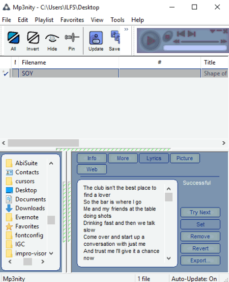Open the View menu
Viewport: 229px width, 282px height.
[x=97, y=20]
